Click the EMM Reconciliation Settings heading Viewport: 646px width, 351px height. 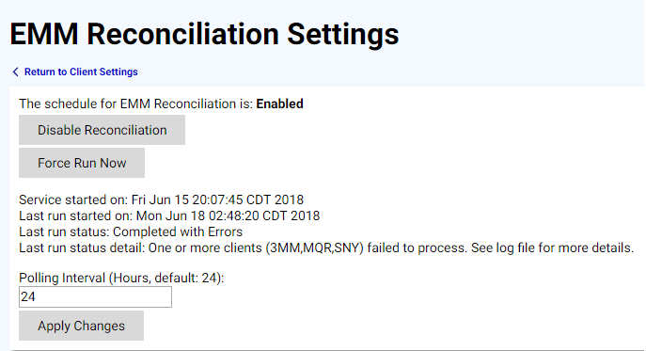click(x=204, y=34)
